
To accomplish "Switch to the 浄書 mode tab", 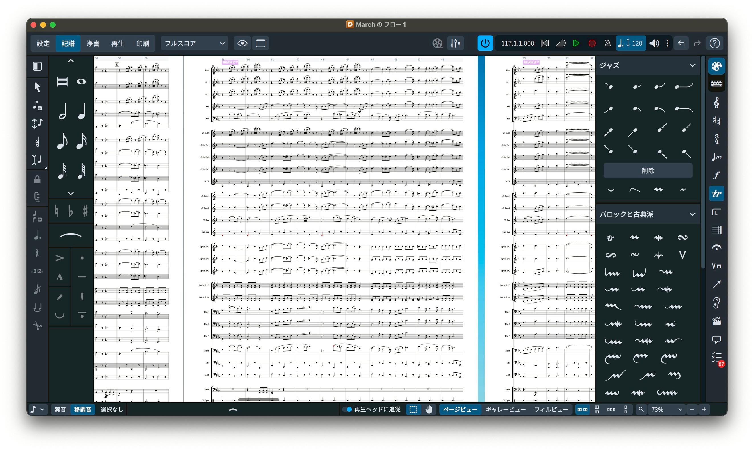I will tap(93, 43).
